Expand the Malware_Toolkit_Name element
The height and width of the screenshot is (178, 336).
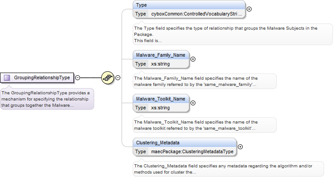[x=193, y=103]
